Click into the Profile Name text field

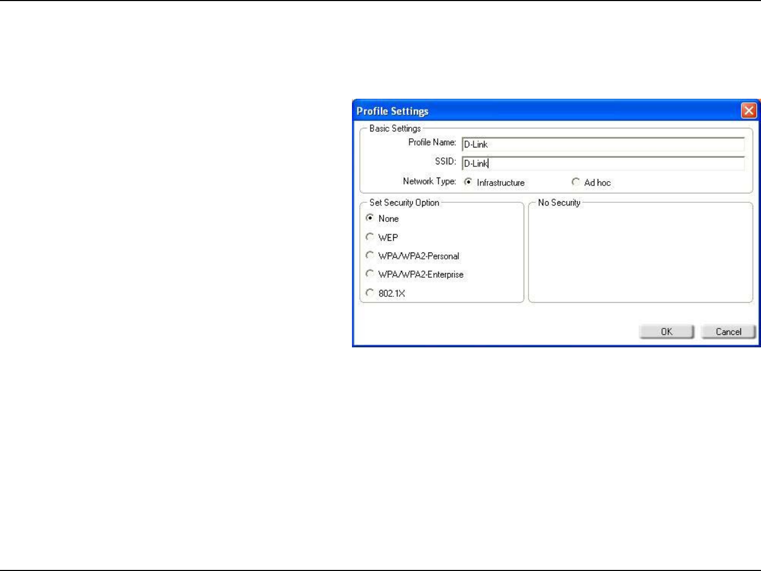coord(603,144)
